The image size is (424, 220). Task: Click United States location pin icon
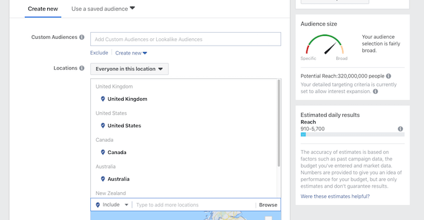103,125
